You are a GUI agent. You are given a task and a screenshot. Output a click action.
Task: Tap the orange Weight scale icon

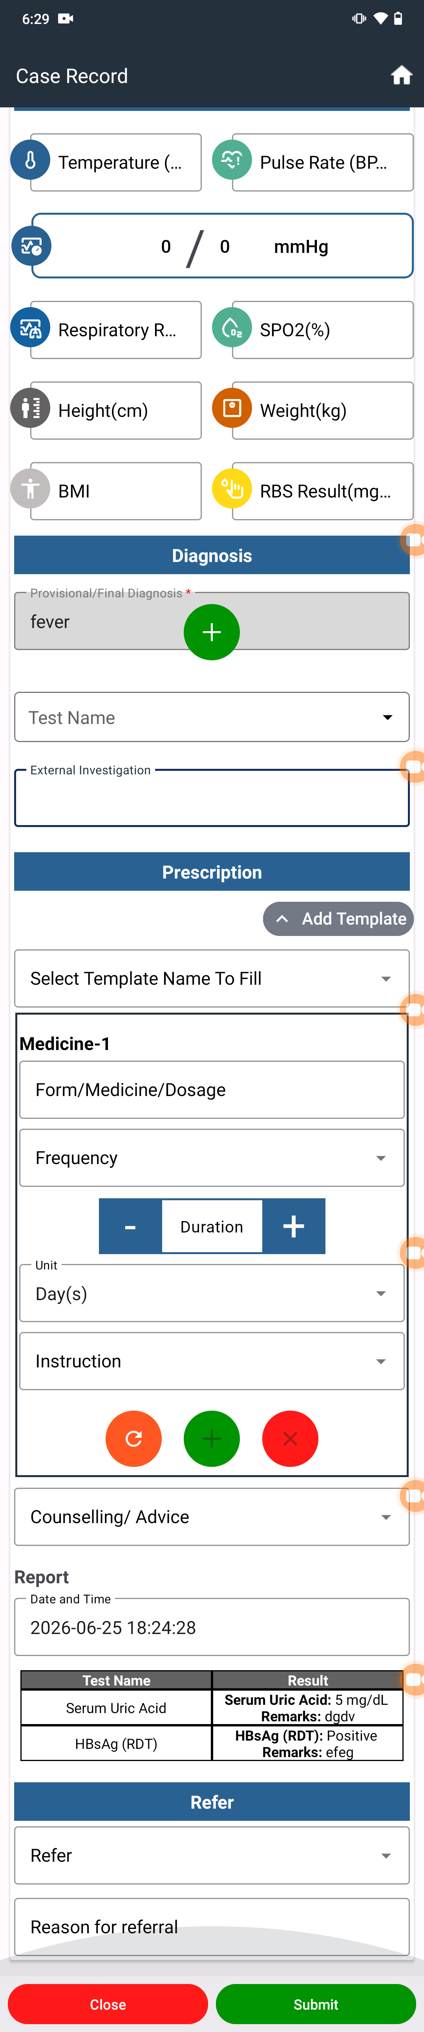(232, 408)
